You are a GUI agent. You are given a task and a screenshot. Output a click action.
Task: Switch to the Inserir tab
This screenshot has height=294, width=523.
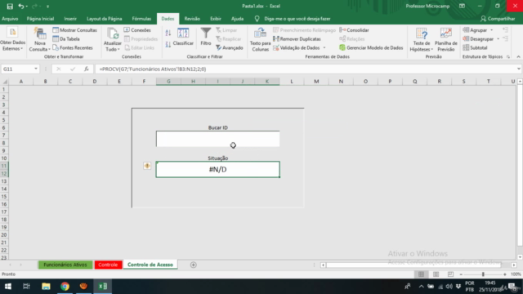[x=70, y=19]
